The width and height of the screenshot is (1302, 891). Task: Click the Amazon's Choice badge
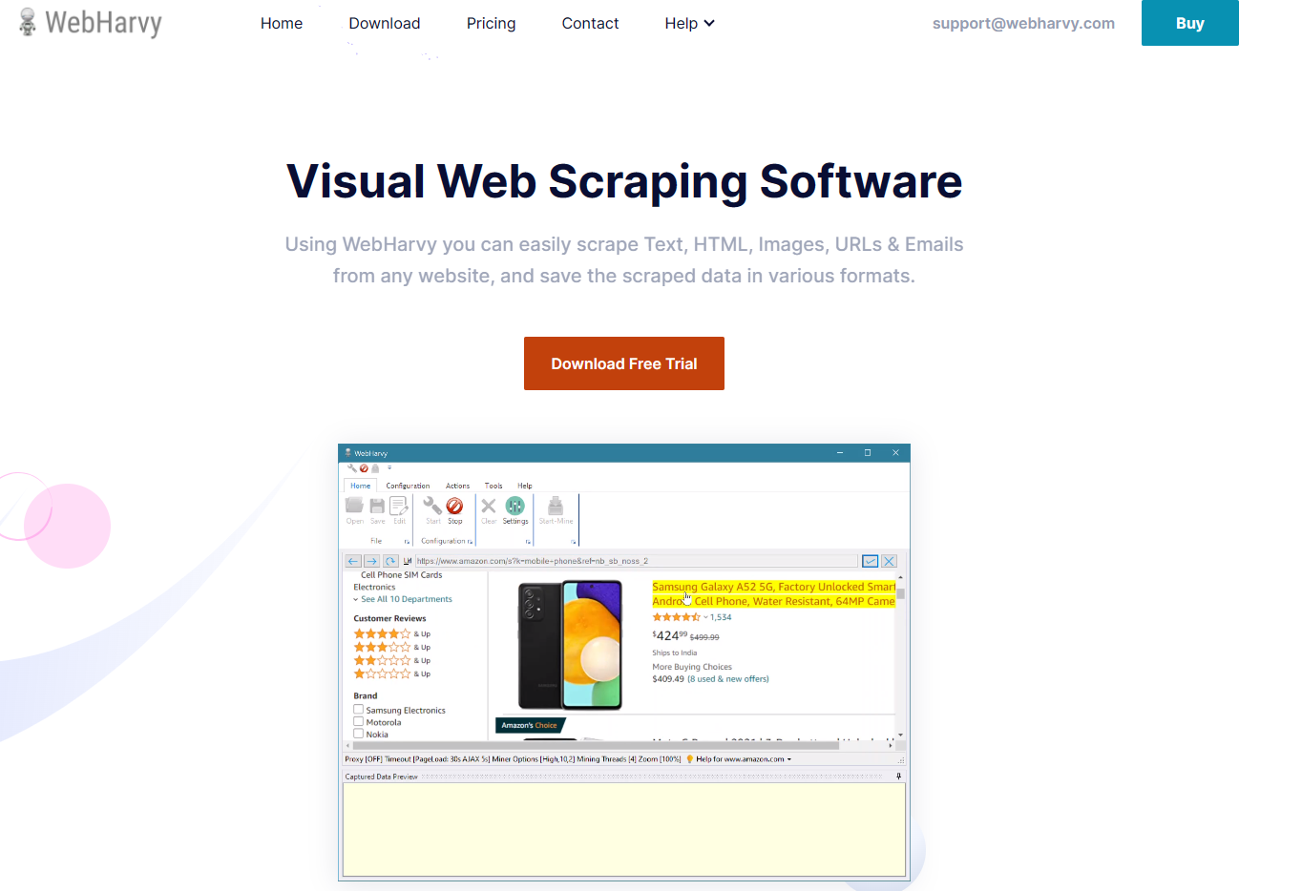tap(530, 725)
